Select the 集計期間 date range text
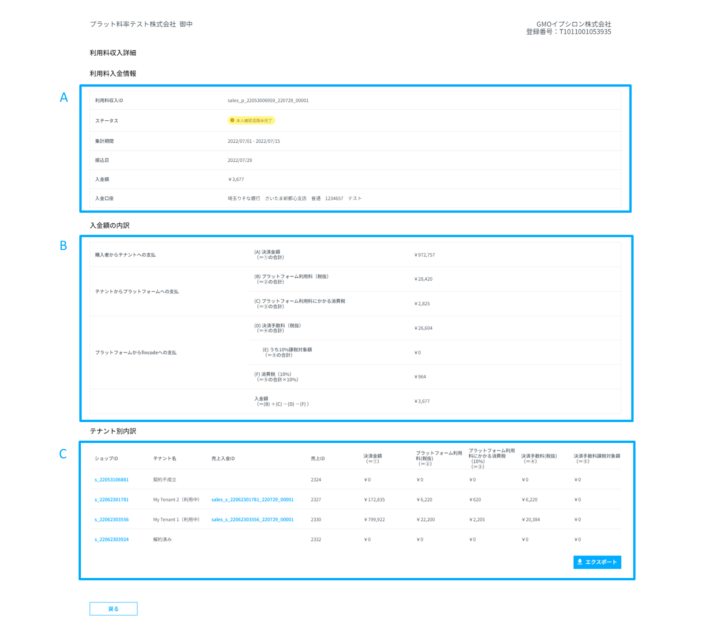The height and width of the screenshot is (636, 711). tap(254, 141)
